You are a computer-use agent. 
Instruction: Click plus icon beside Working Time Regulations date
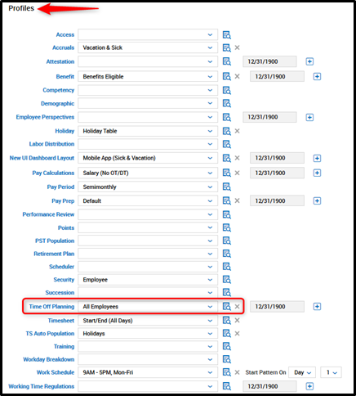point(309,386)
